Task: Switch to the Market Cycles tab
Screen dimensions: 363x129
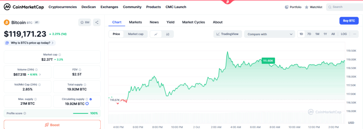Action: (x=194, y=22)
